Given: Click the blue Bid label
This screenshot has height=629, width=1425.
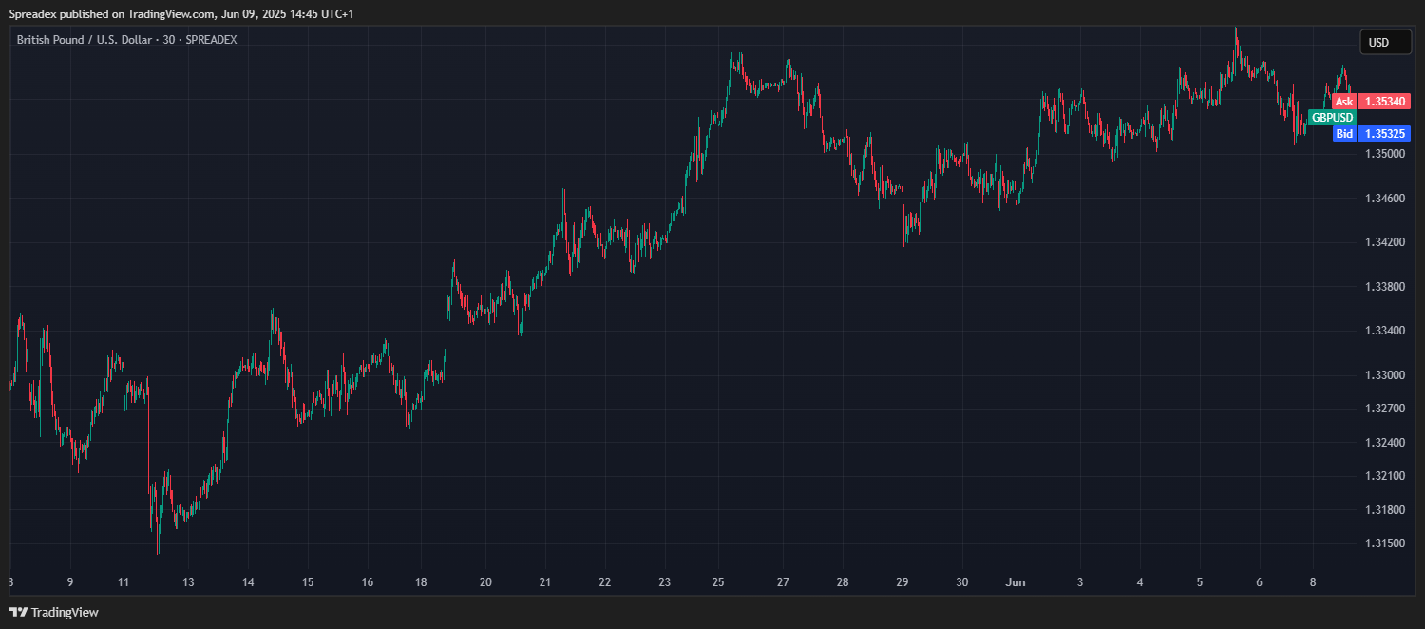Looking at the screenshot, I should [x=1344, y=134].
